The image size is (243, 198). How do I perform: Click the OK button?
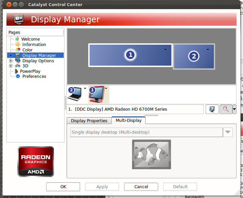(63, 187)
